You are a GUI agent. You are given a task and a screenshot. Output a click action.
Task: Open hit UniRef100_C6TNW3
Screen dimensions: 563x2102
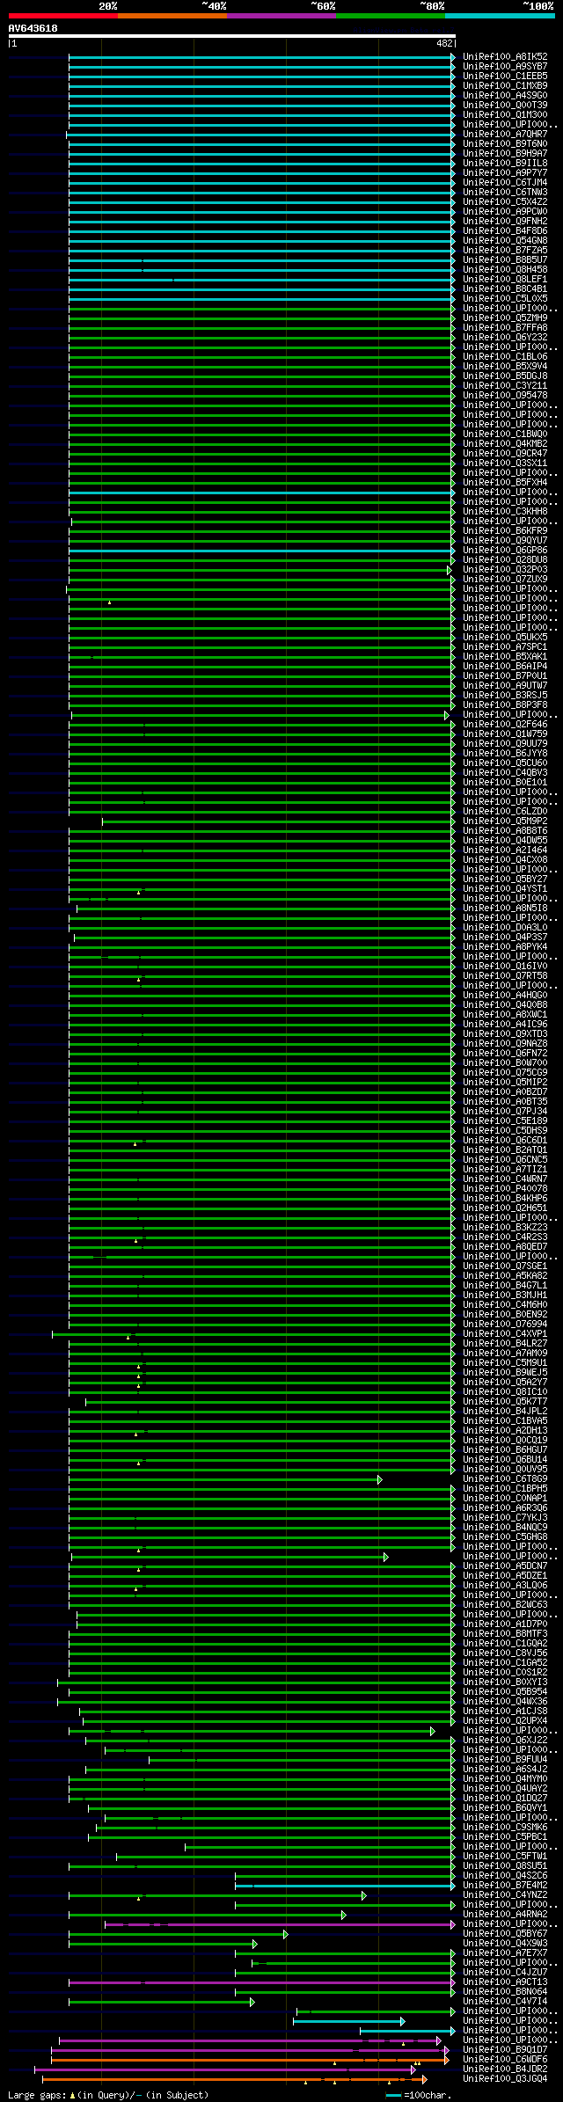click(x=505, y=193)
